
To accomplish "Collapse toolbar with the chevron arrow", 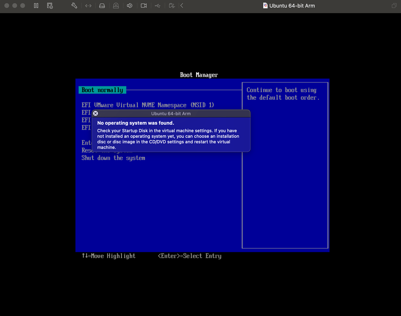I will pyautogui.click(x=182, y=6).
